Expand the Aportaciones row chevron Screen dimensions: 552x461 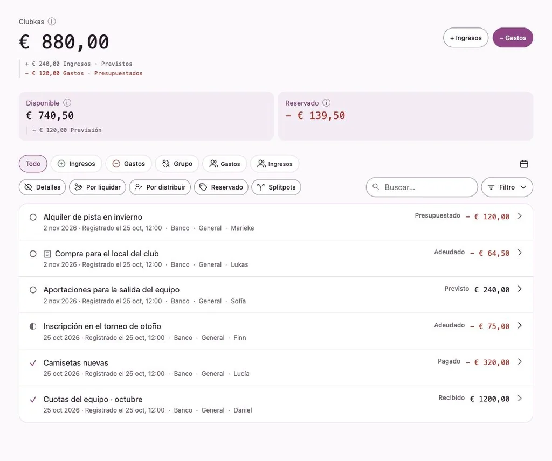[520, 289]
